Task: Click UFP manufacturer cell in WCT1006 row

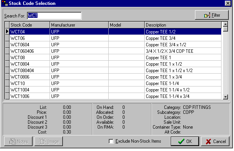Action: click(x=79, y=96)
